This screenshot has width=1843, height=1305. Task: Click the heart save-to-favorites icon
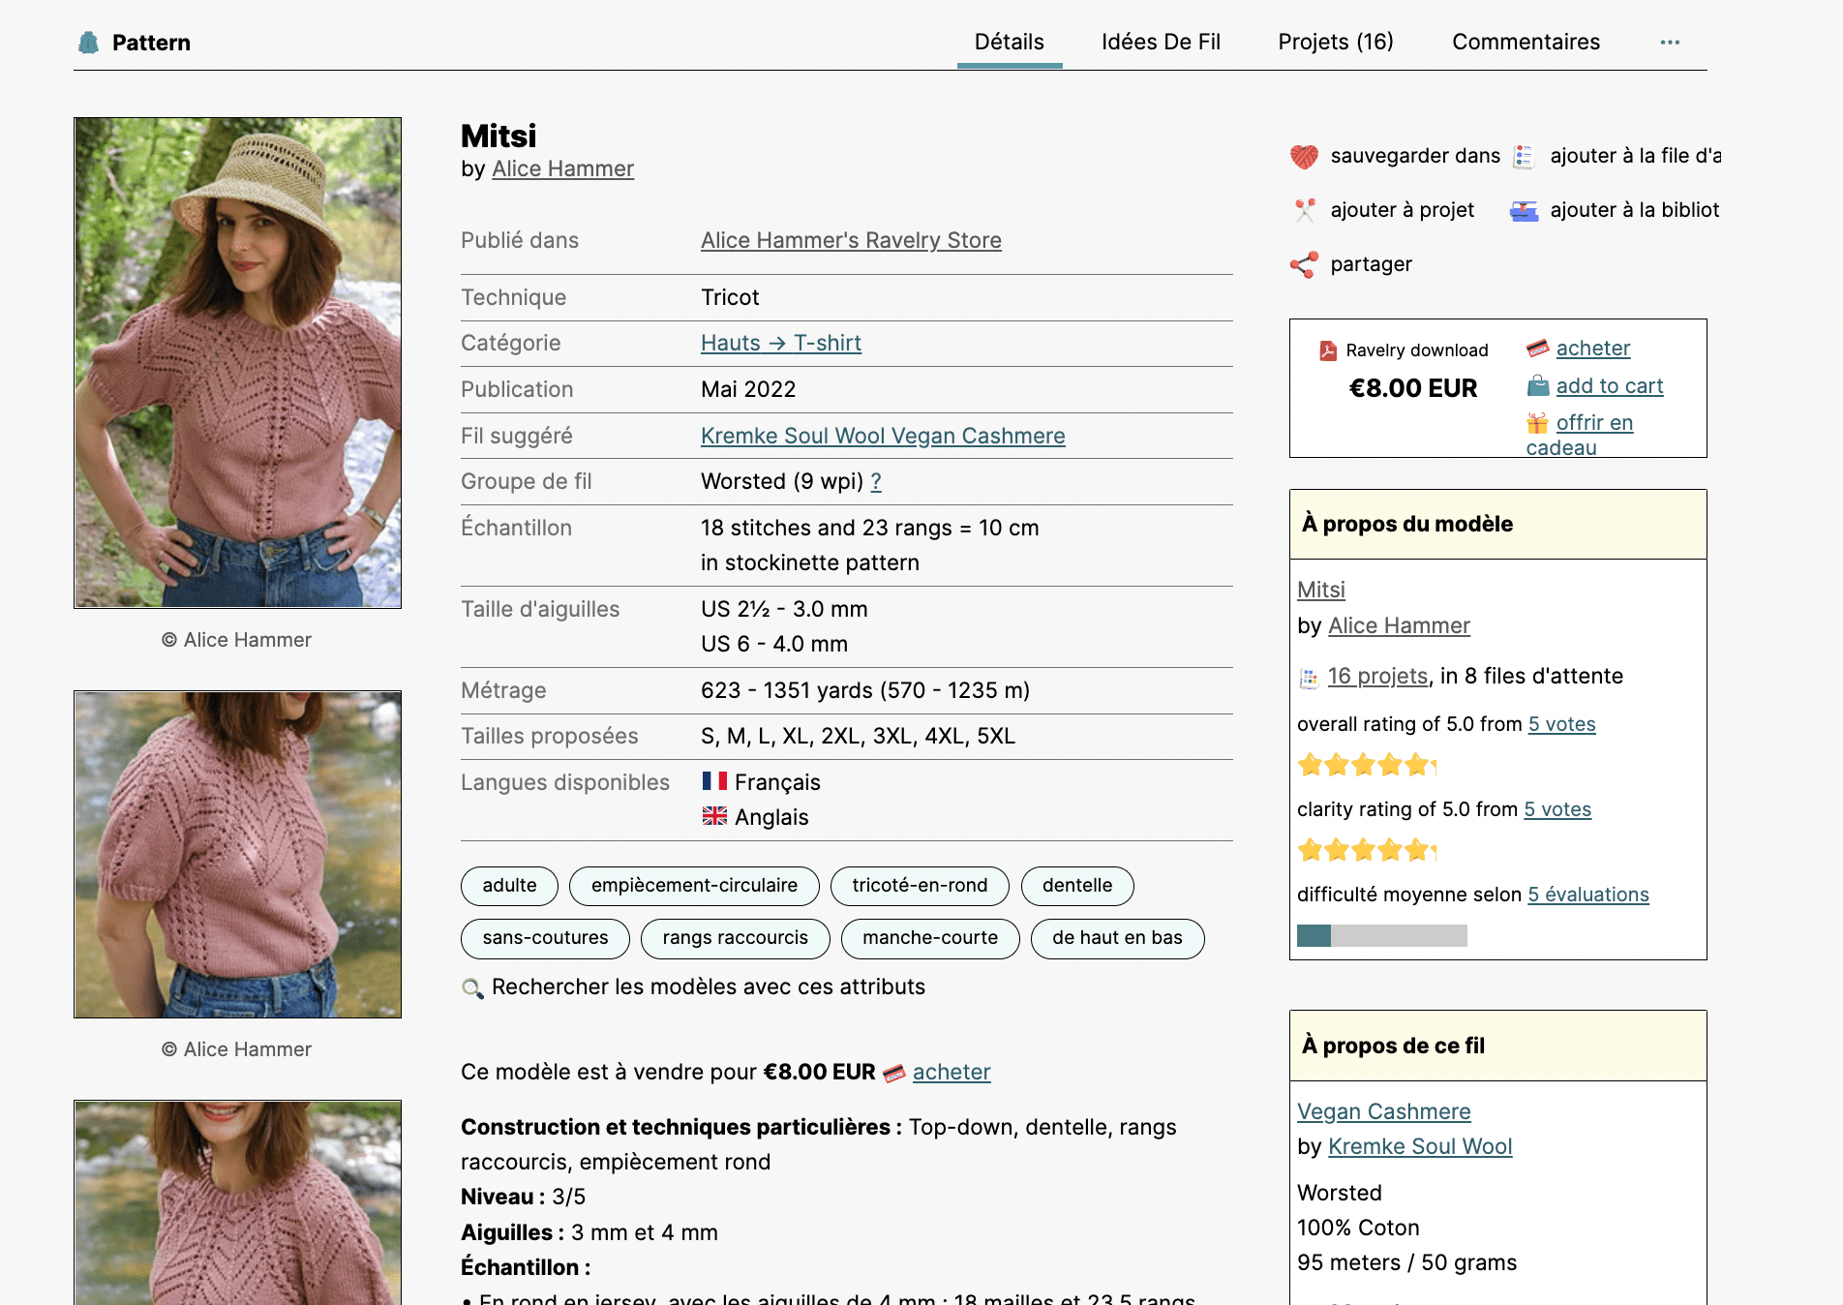(1304, 156)
